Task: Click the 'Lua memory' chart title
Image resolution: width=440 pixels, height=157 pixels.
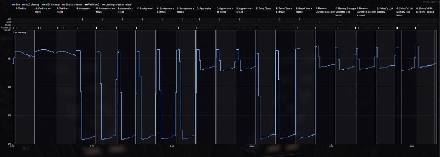Action: (x=20, y=33)
